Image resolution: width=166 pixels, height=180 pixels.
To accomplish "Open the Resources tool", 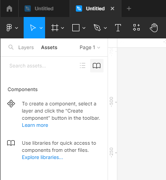I will 137,27.
